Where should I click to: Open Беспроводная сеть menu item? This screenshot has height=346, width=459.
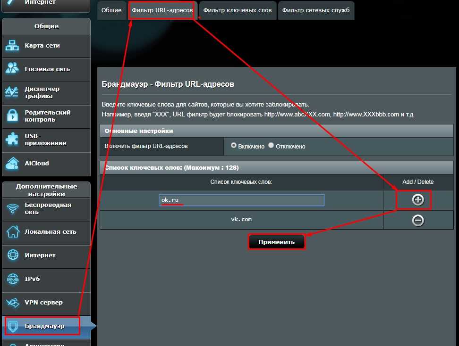tap(46, 209)
